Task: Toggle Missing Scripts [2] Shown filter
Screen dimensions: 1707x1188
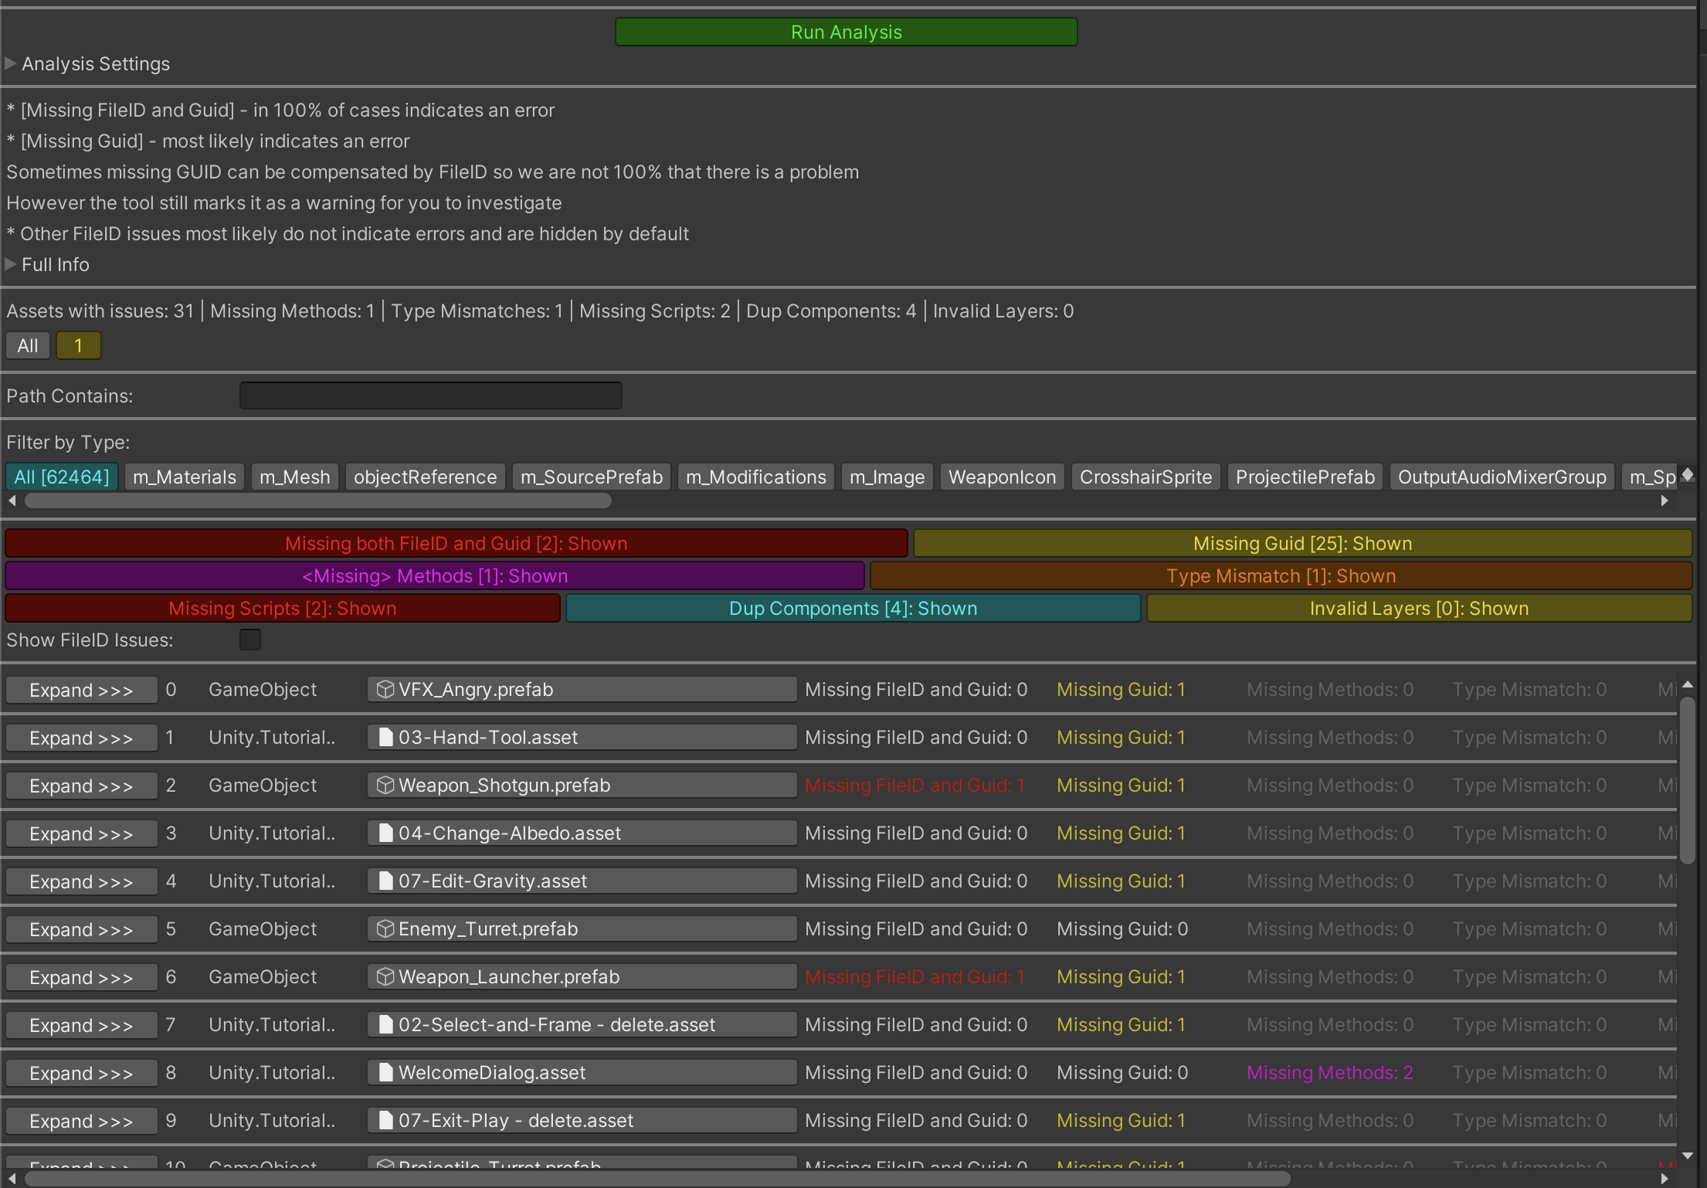Action: 283,608
